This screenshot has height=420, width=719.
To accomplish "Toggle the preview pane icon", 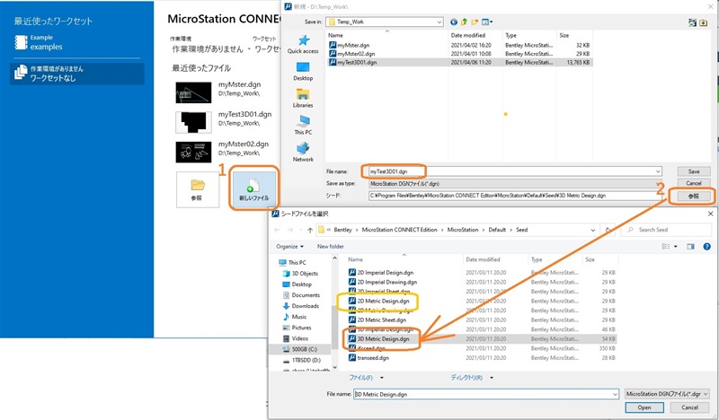I will pyautogui.click(x=690, y=247).
